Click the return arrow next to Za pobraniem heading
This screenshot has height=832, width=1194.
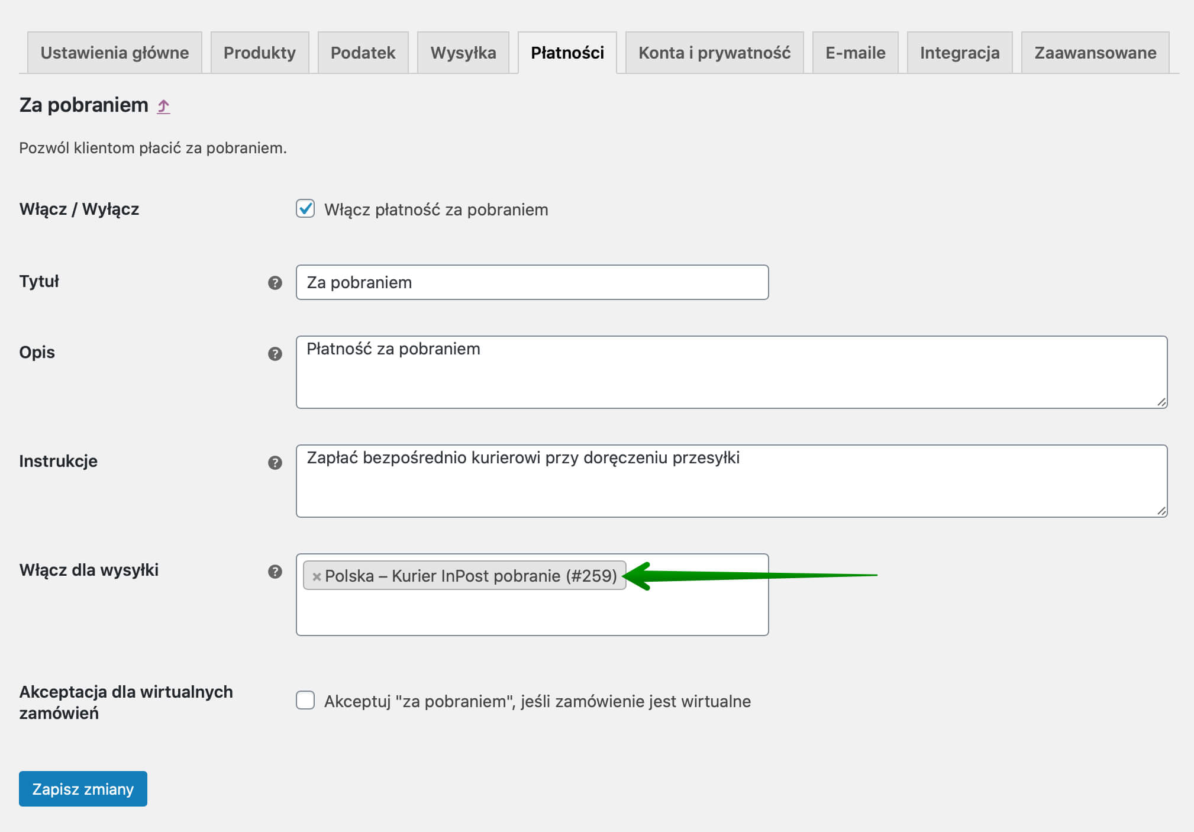(163, 107)
